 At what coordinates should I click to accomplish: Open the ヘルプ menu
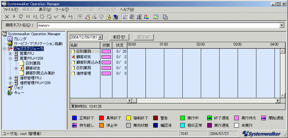[x=127, y=9]
